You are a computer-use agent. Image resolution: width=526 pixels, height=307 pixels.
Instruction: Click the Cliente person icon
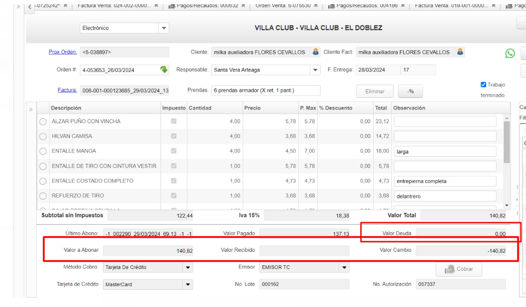pyautogui.click(x=316, y=52)
